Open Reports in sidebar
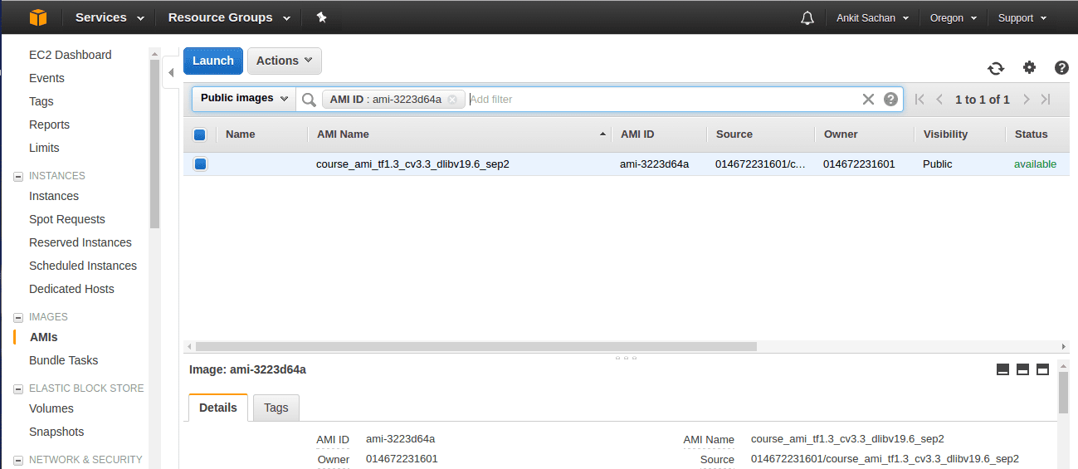The image size is (1078, 469). [49, 125]
